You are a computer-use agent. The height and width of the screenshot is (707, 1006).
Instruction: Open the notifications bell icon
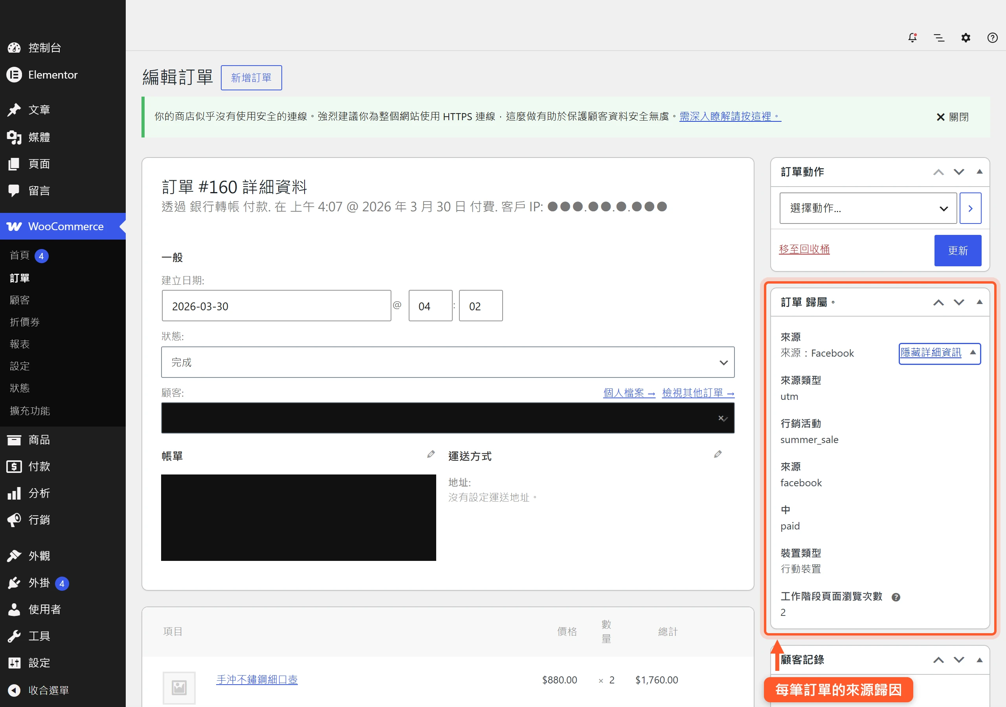tap(912, 38)
